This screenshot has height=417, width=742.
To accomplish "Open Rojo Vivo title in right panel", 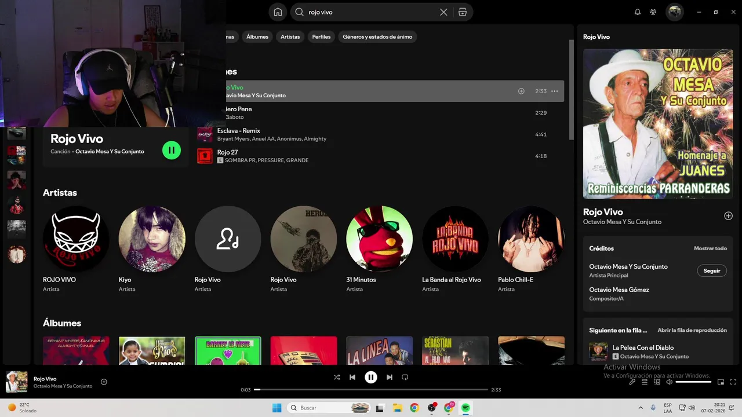I will [x=603, y=212].
